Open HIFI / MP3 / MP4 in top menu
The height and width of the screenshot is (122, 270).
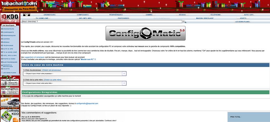85,18
